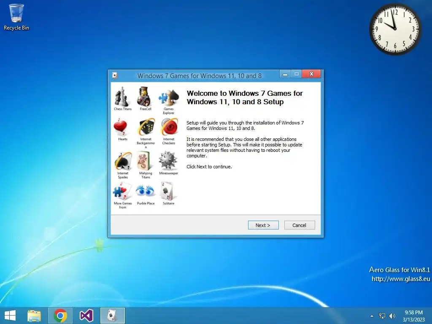
Task: Switch to Google Chrome in taskbar
Action: coord(60,316)
